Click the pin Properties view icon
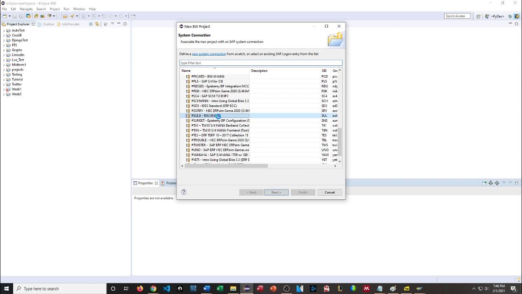This screenshot has width=522, height=294. tap(484, 183)
